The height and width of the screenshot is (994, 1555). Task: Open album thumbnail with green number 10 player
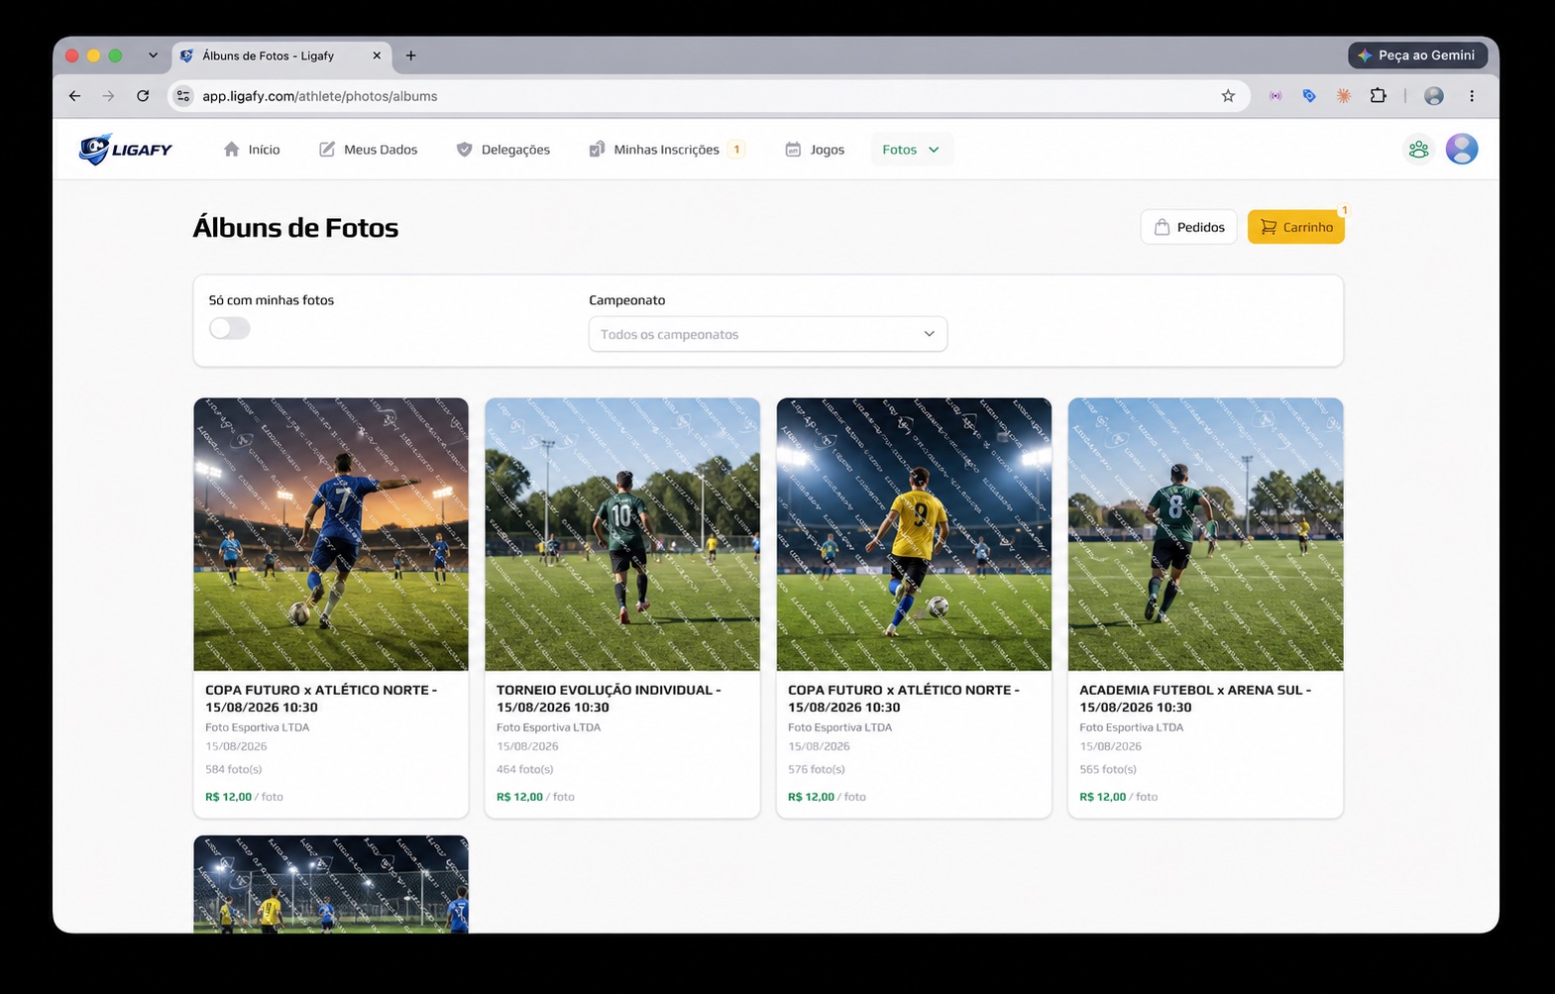622,534
